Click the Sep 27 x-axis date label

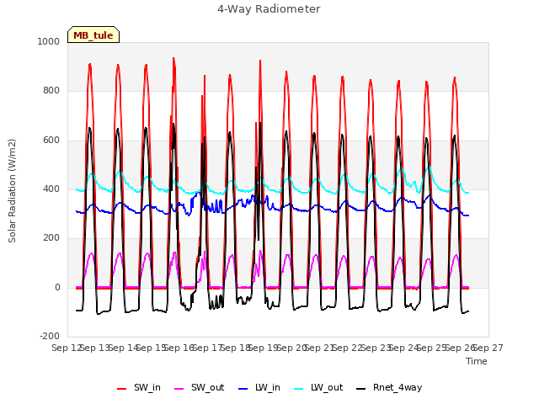coord(488,348)
